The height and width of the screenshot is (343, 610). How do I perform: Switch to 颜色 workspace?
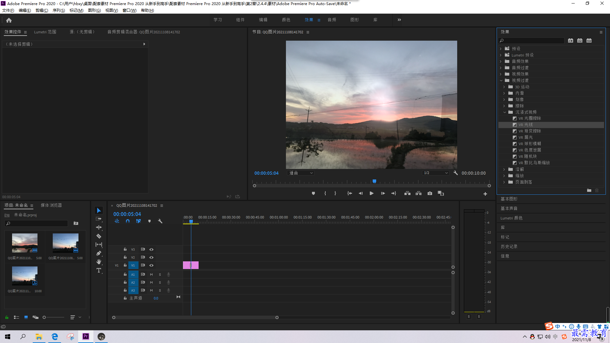point(286,20)
